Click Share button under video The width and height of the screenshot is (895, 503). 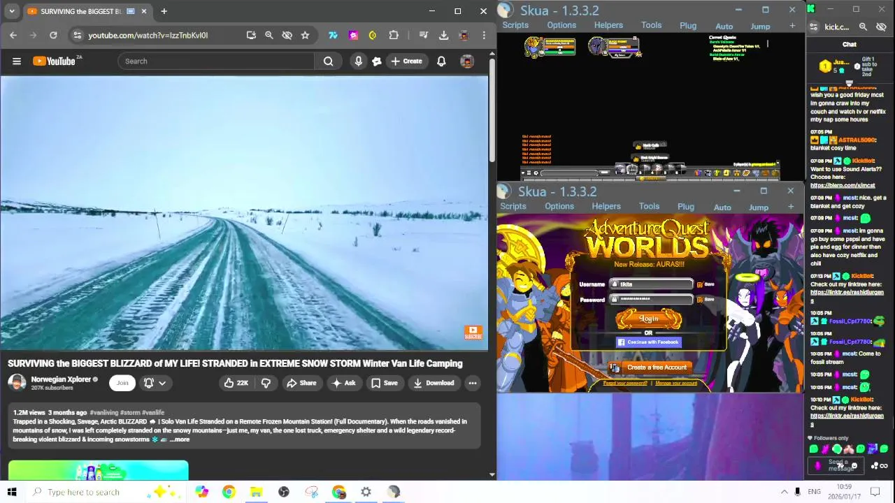301,383
